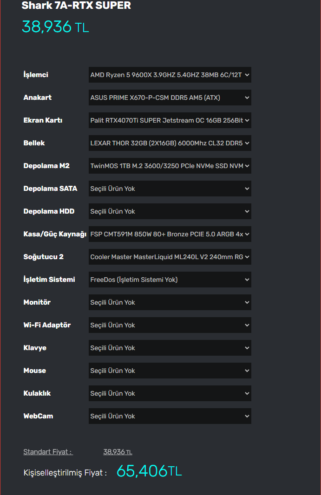This screenshot has width=321, height=495.
Task: Expand the Anakart motherboard selection
Action: tap(170, 98)
